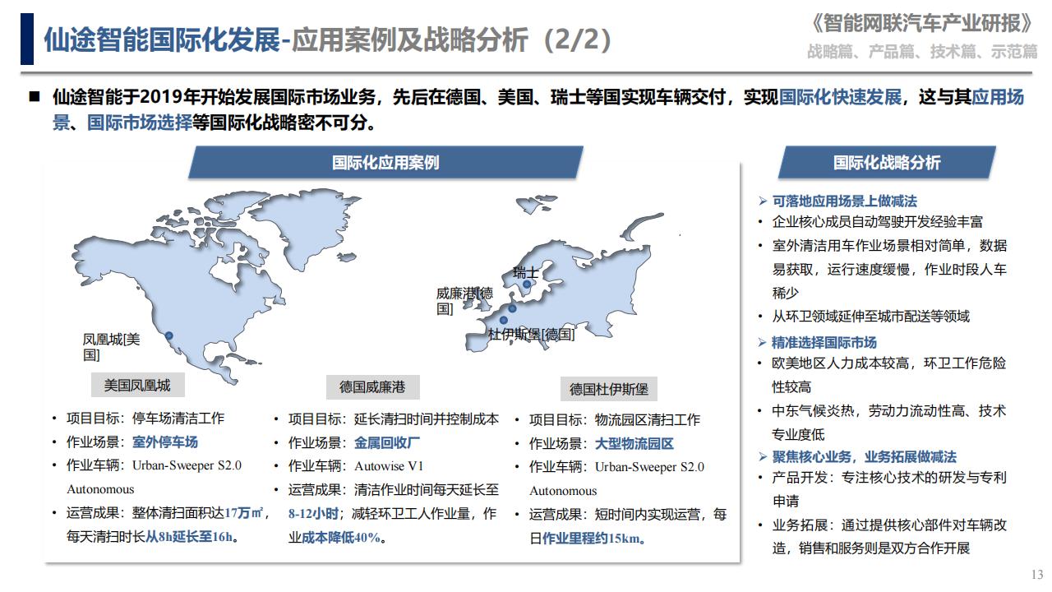The height and width of the screenshot is (592, 1052).
Task: Click the bullet starting 业务拓展：通过提供核心部件
Action: click(888, 536)
